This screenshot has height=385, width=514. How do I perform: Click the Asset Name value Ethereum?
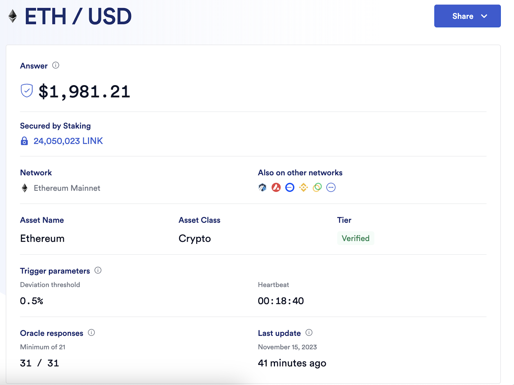click(42, 238)
